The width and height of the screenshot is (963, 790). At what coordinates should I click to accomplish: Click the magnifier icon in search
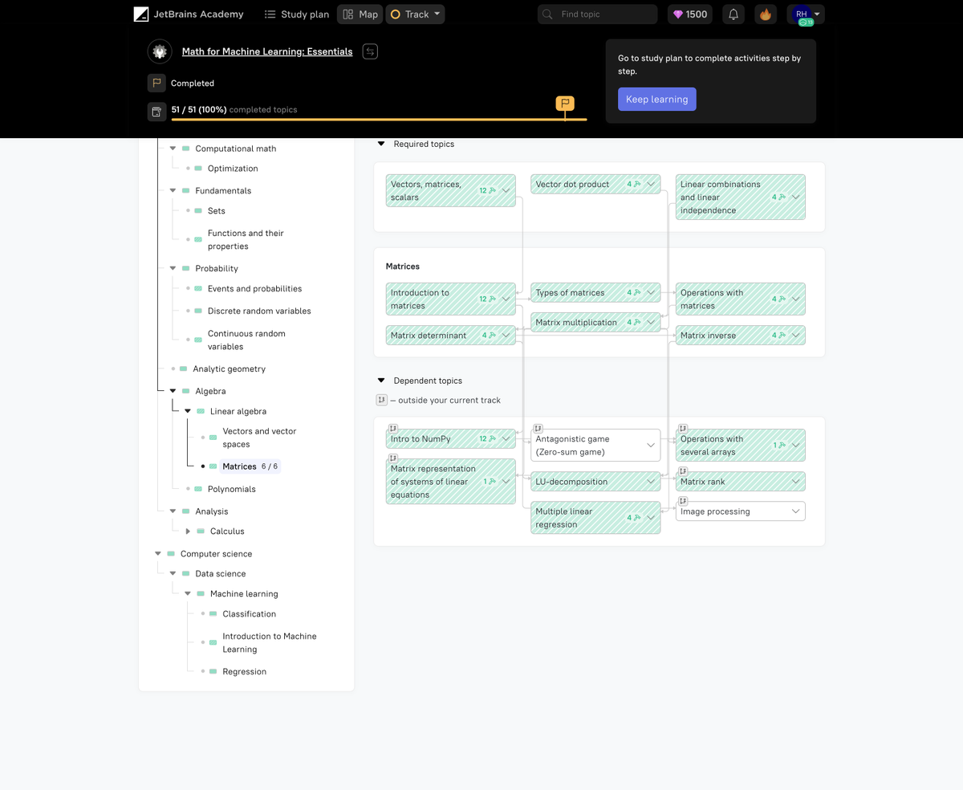pyautogui.click(x=547, y=14)
